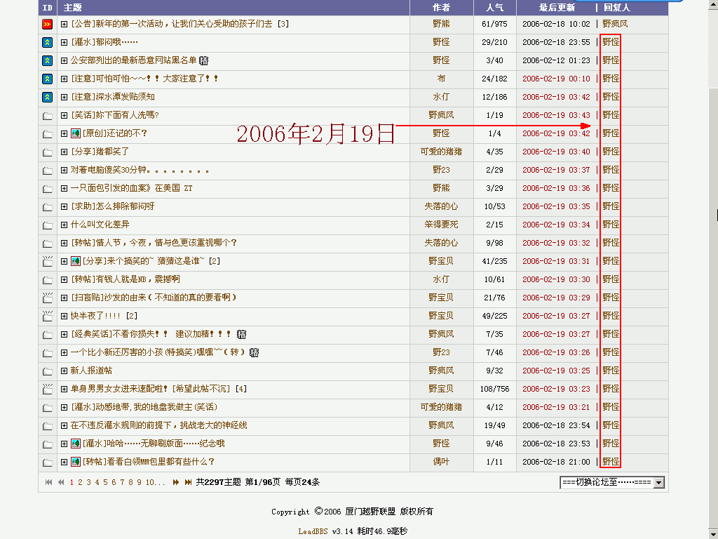Image resolution: width=718 pixels, height=539 pixels.
Task: Open thread 对着电脑傻笑30分钟
Action: pyautogui.click(x=140, y=170)
